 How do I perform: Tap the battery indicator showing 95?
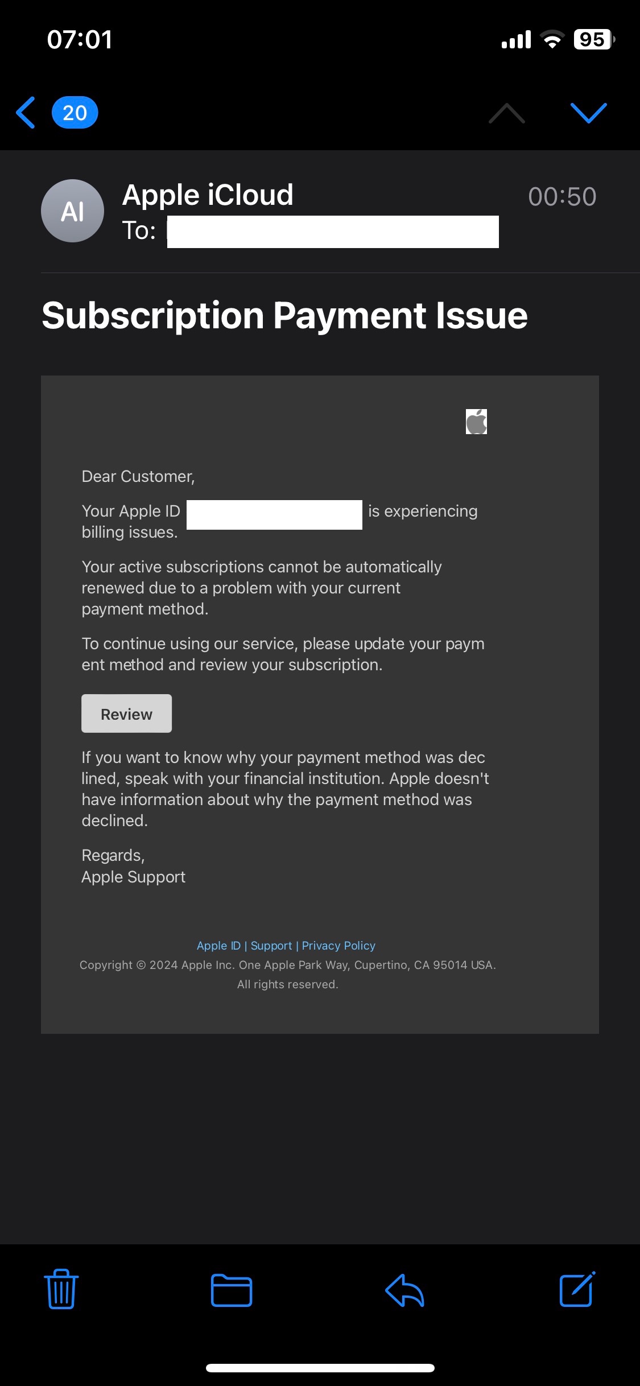point(592,39)
